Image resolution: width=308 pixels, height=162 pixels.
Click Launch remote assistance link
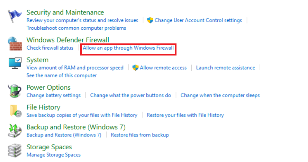[225, 68]
